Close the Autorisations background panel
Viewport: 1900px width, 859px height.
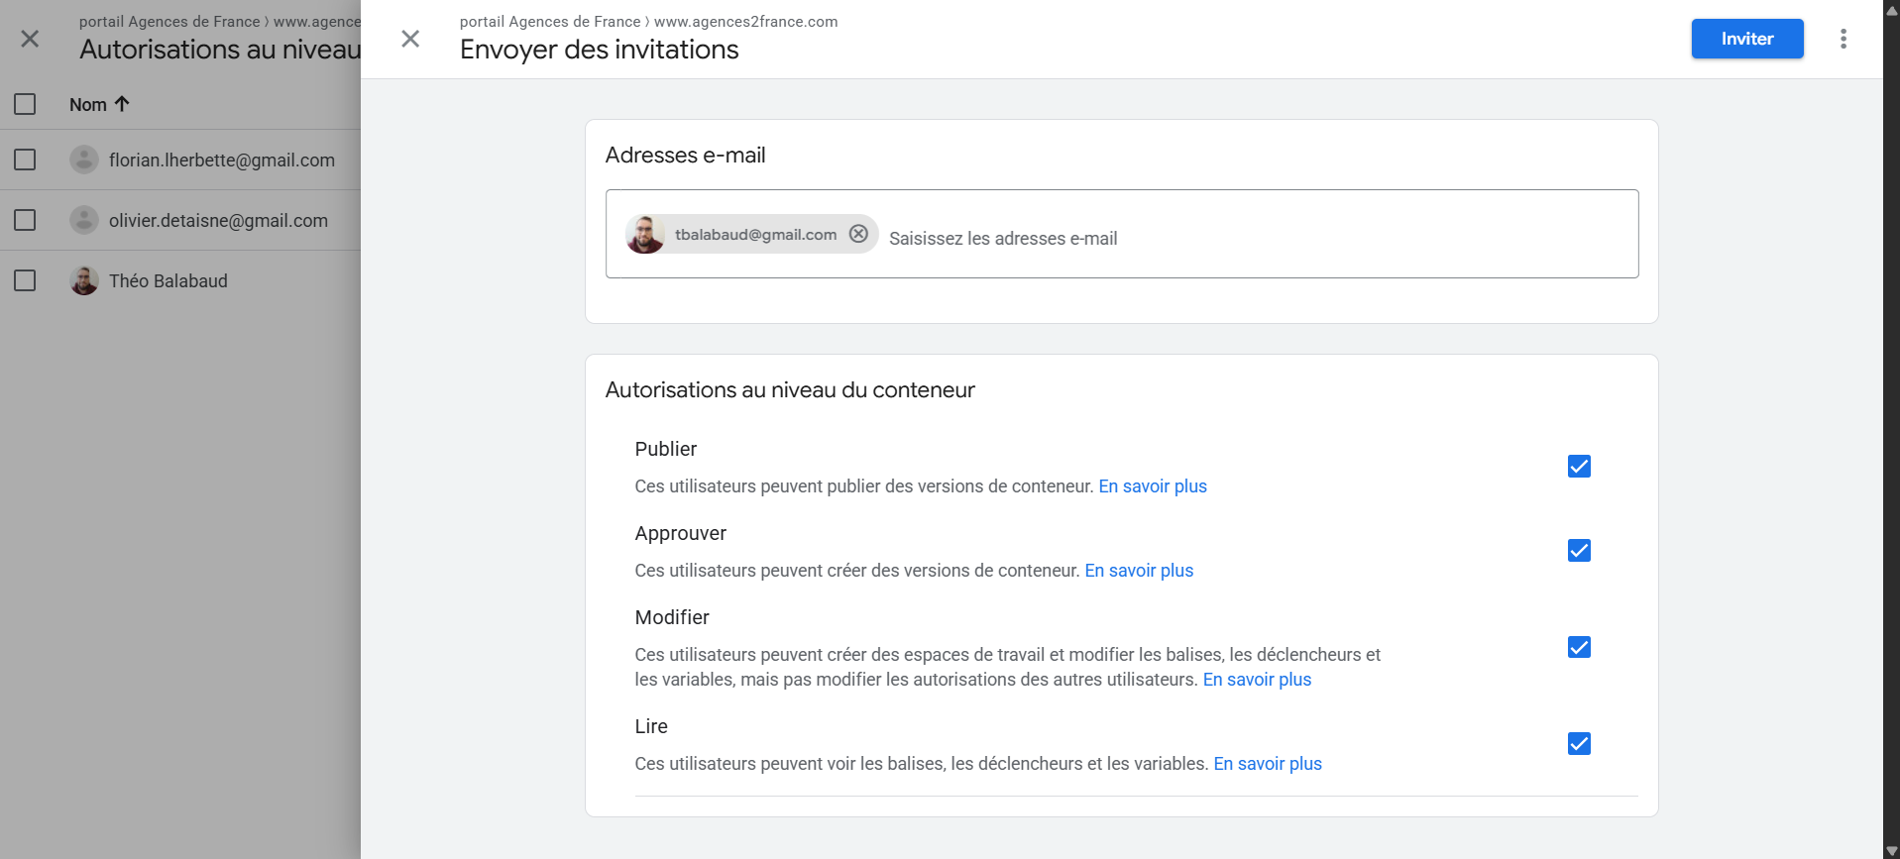[x=30, y=39]
